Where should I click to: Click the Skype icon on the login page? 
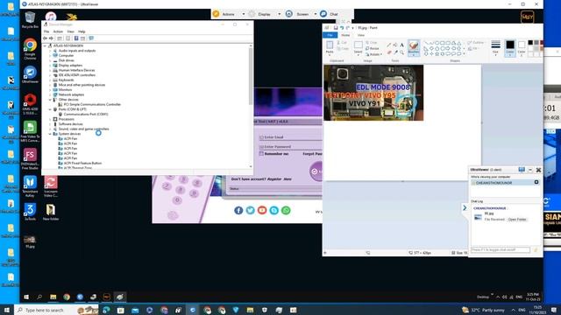tap(274, 210)
